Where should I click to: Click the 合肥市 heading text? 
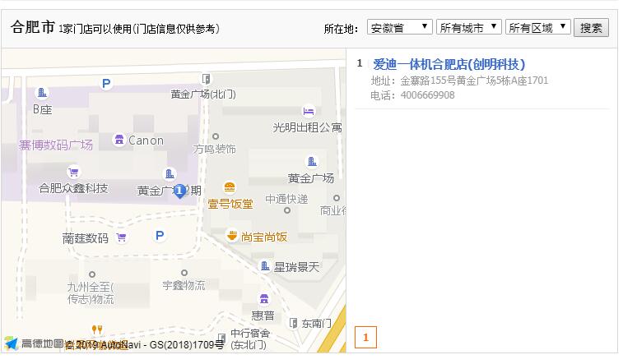(33, 27)
